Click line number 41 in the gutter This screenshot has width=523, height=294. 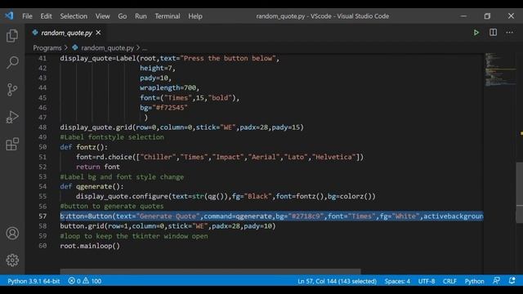(42, 58)
